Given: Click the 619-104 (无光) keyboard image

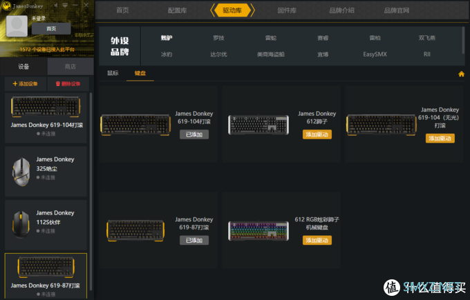Looking at the screenshot, I should click(x=382, y=125).
